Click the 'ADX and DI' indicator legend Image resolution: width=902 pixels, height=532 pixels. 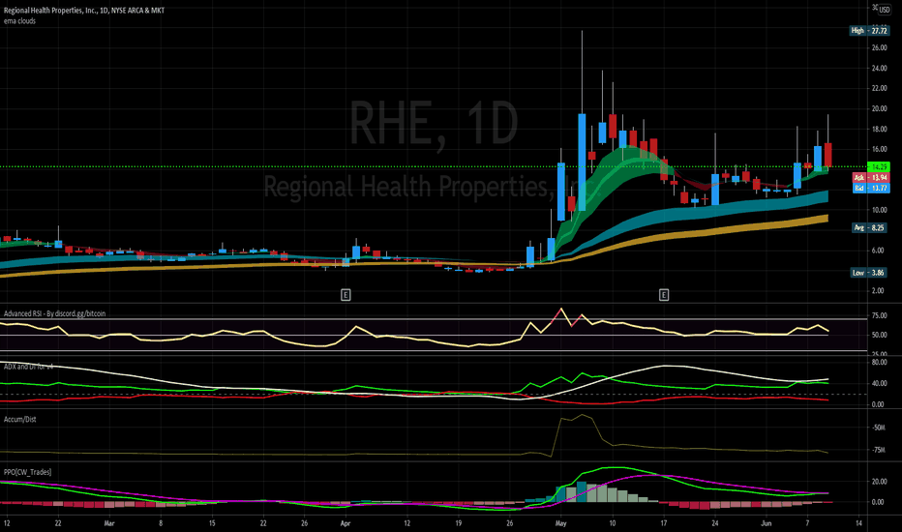point(29,367)
